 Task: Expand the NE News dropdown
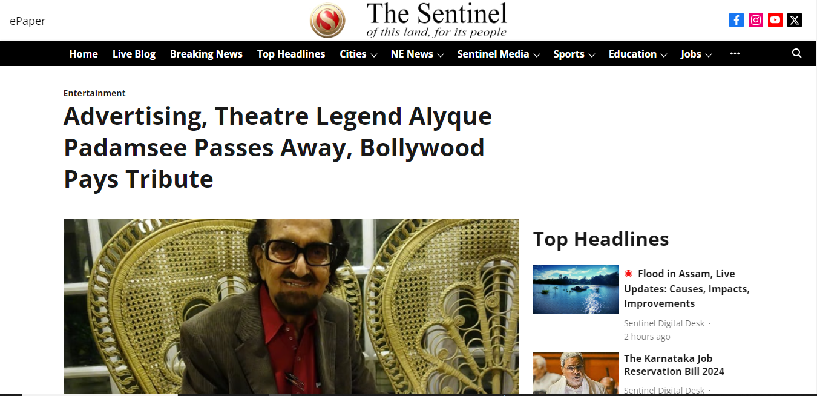[x=417, y=54]
